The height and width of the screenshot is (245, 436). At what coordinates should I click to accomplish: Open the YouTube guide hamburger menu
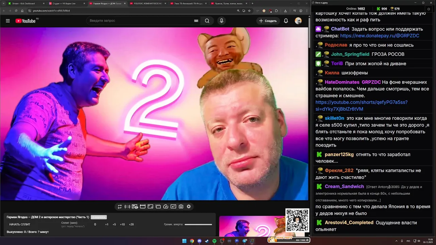tap(8, 21)
